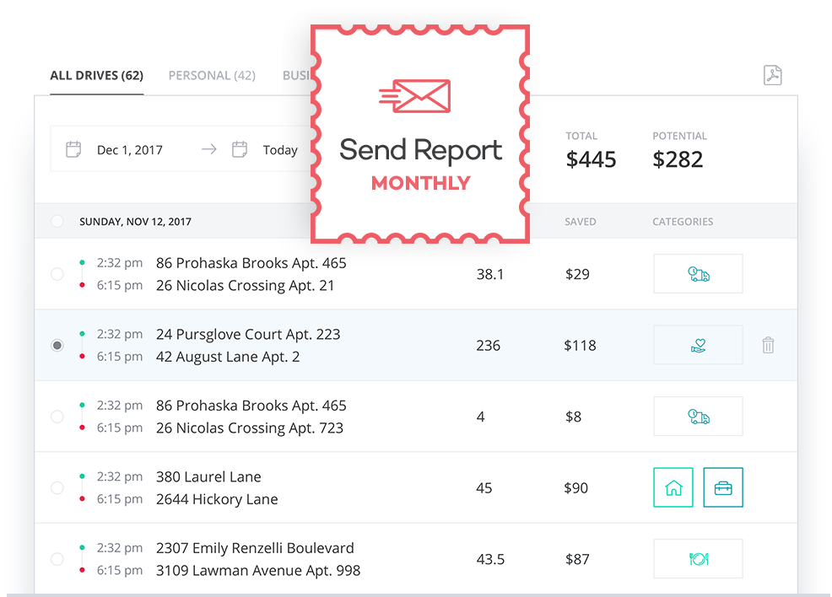Classify 380 Laurel Lane drive as business via briefcase icon
This screenshot has width=832, height=597.
tap(723, 487)
